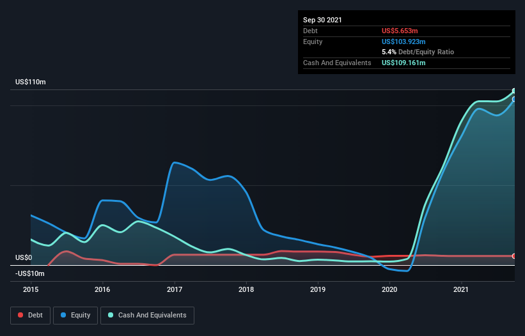525x336 pixels.
Task: Click the blue Equity endpoint marker
Action: (514, 99)
